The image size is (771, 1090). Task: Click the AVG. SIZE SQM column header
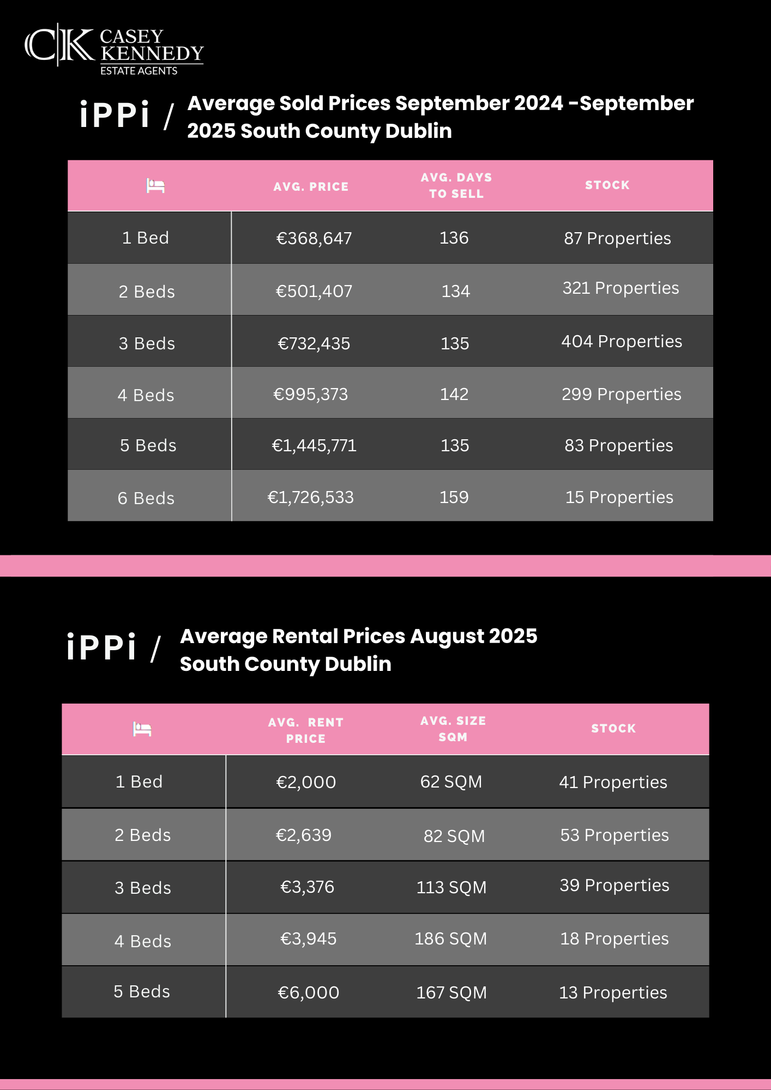(x=453, y=729)
